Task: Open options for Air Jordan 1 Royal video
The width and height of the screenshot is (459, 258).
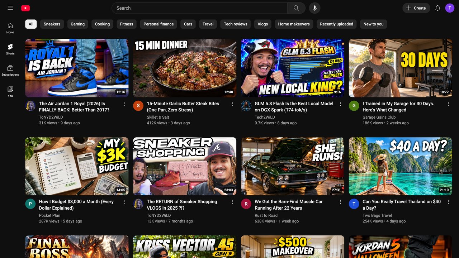Action: (125, 104)
